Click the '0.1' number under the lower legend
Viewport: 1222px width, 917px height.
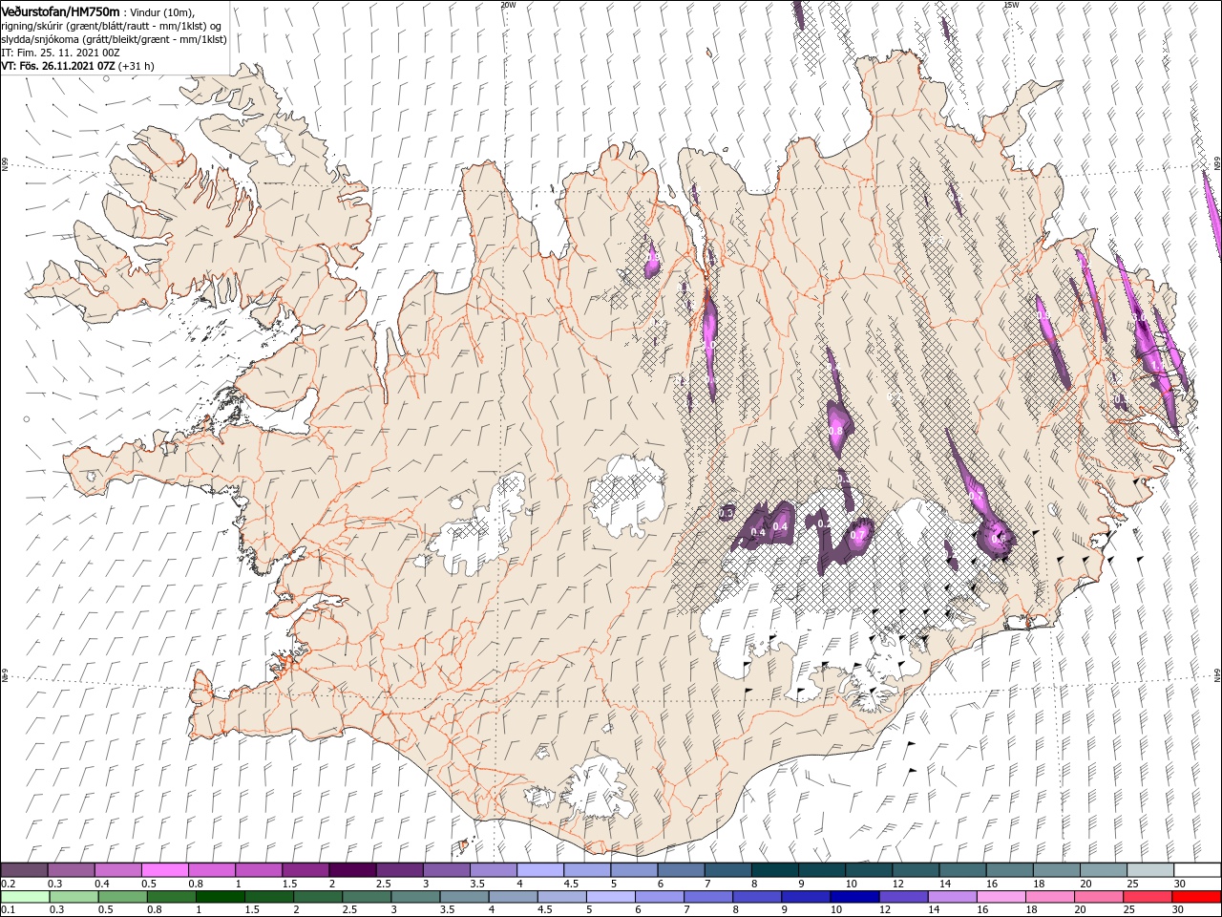(7, 910)
